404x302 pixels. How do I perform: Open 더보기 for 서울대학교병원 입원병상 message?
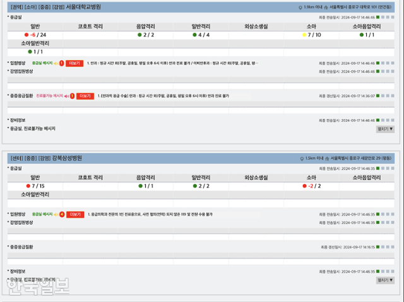[x=74, y=63]
